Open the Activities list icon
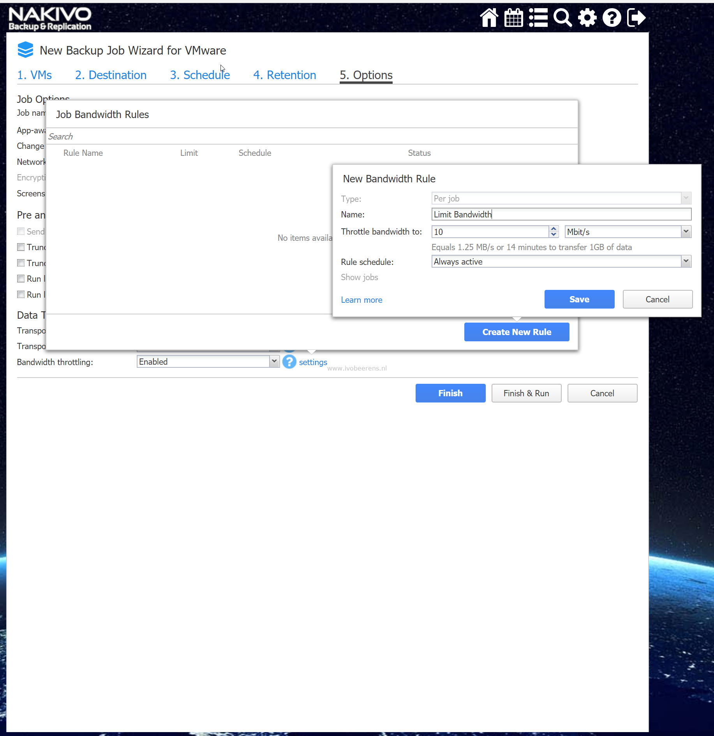Image resolution: width=714 pixels, height=736 pixels. coord(538,18)
